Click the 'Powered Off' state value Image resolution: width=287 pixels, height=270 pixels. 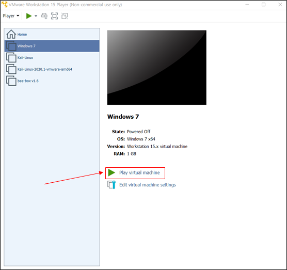point(138,132)
